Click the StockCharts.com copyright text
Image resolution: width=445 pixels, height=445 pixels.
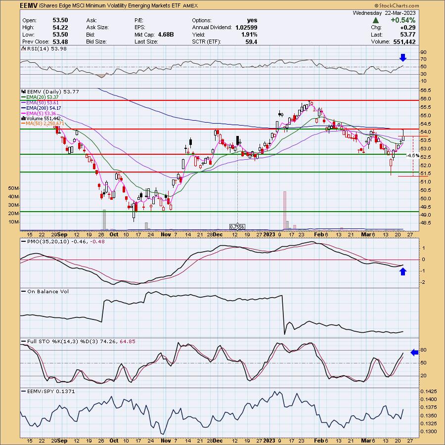pyautogui.click(x=397, y=5)
